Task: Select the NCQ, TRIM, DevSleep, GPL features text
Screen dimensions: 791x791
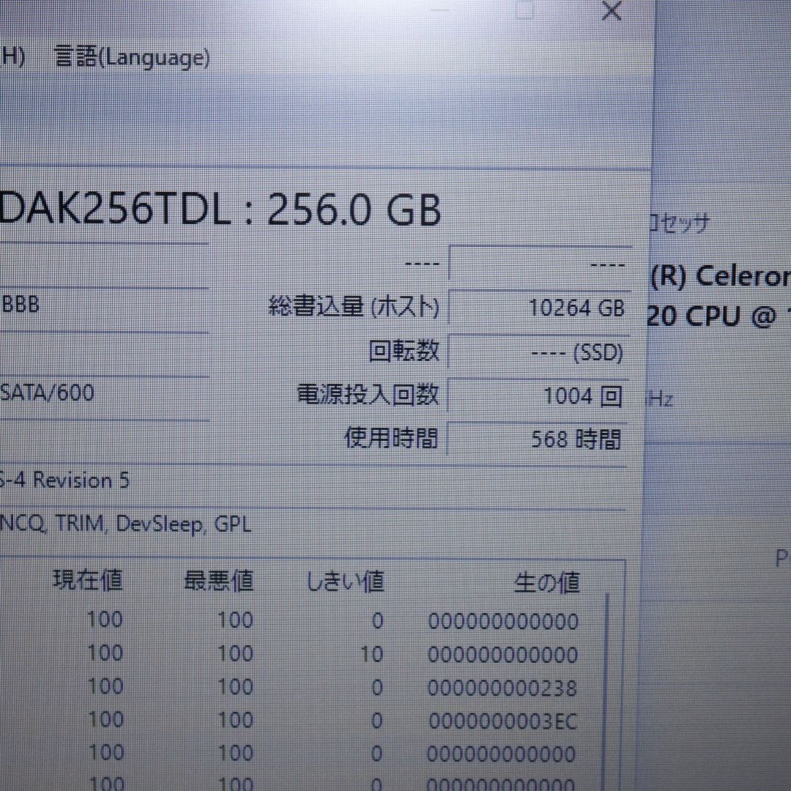Action: [x=125, y=524]
